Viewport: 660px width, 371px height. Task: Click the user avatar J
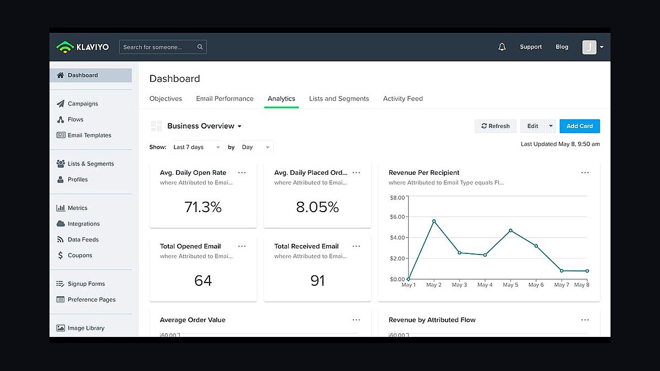pos(589,47)
